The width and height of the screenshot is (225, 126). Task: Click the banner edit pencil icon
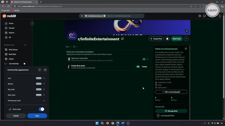click(x=187, y=31)
